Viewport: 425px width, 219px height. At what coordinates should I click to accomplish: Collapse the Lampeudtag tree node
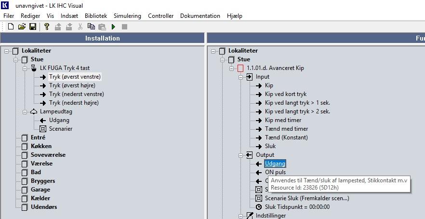pos(25,111)
